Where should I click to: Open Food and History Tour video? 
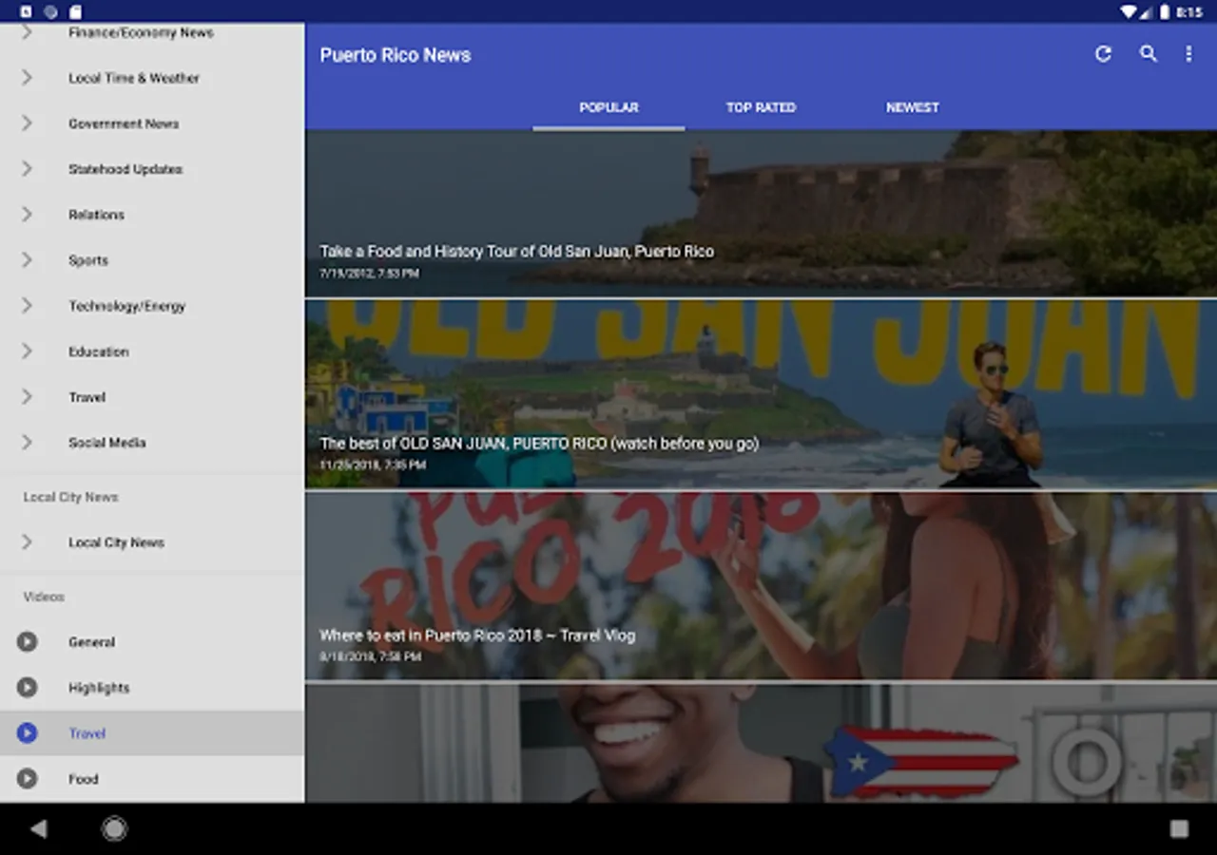point(761,214)
